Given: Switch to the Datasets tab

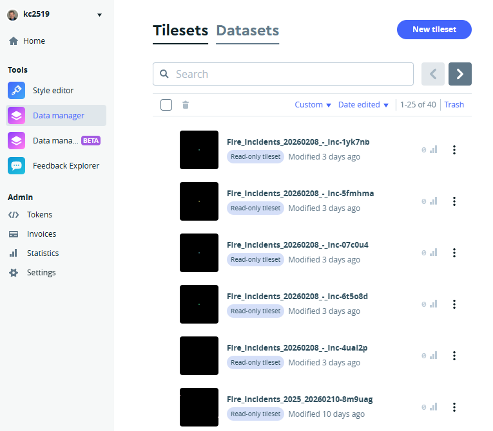Looking at the screenshot, I should (247, 31).
